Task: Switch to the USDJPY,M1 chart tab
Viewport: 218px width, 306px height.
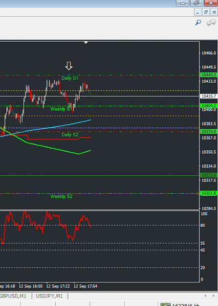Action: [49, 296]
